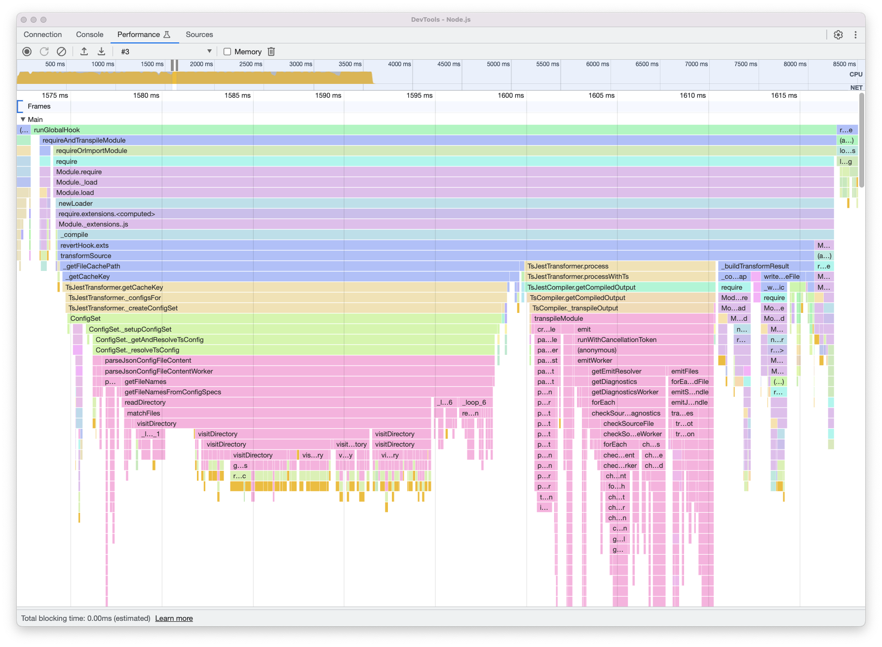Select runWithCancellationToken frame
The width and height of the screenshot is (882, 647).
coord(644,340)
